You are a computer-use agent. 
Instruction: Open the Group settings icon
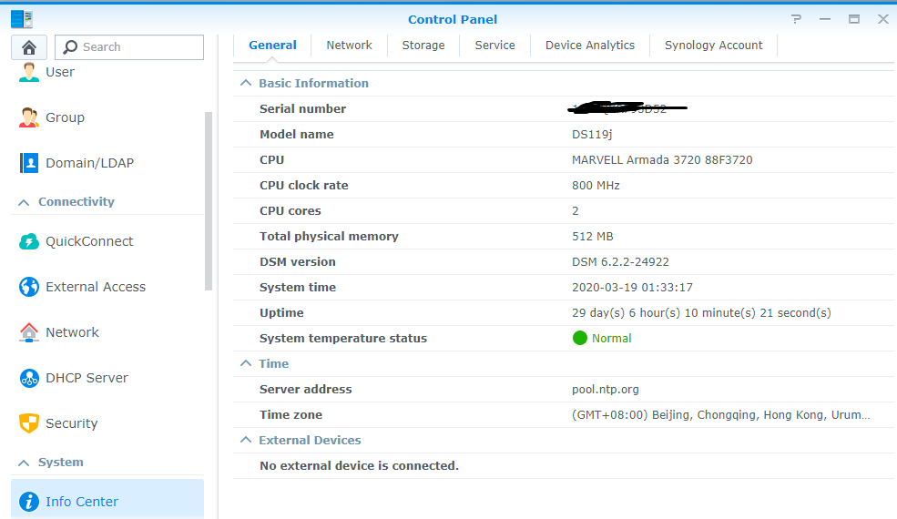pos(28,117)
